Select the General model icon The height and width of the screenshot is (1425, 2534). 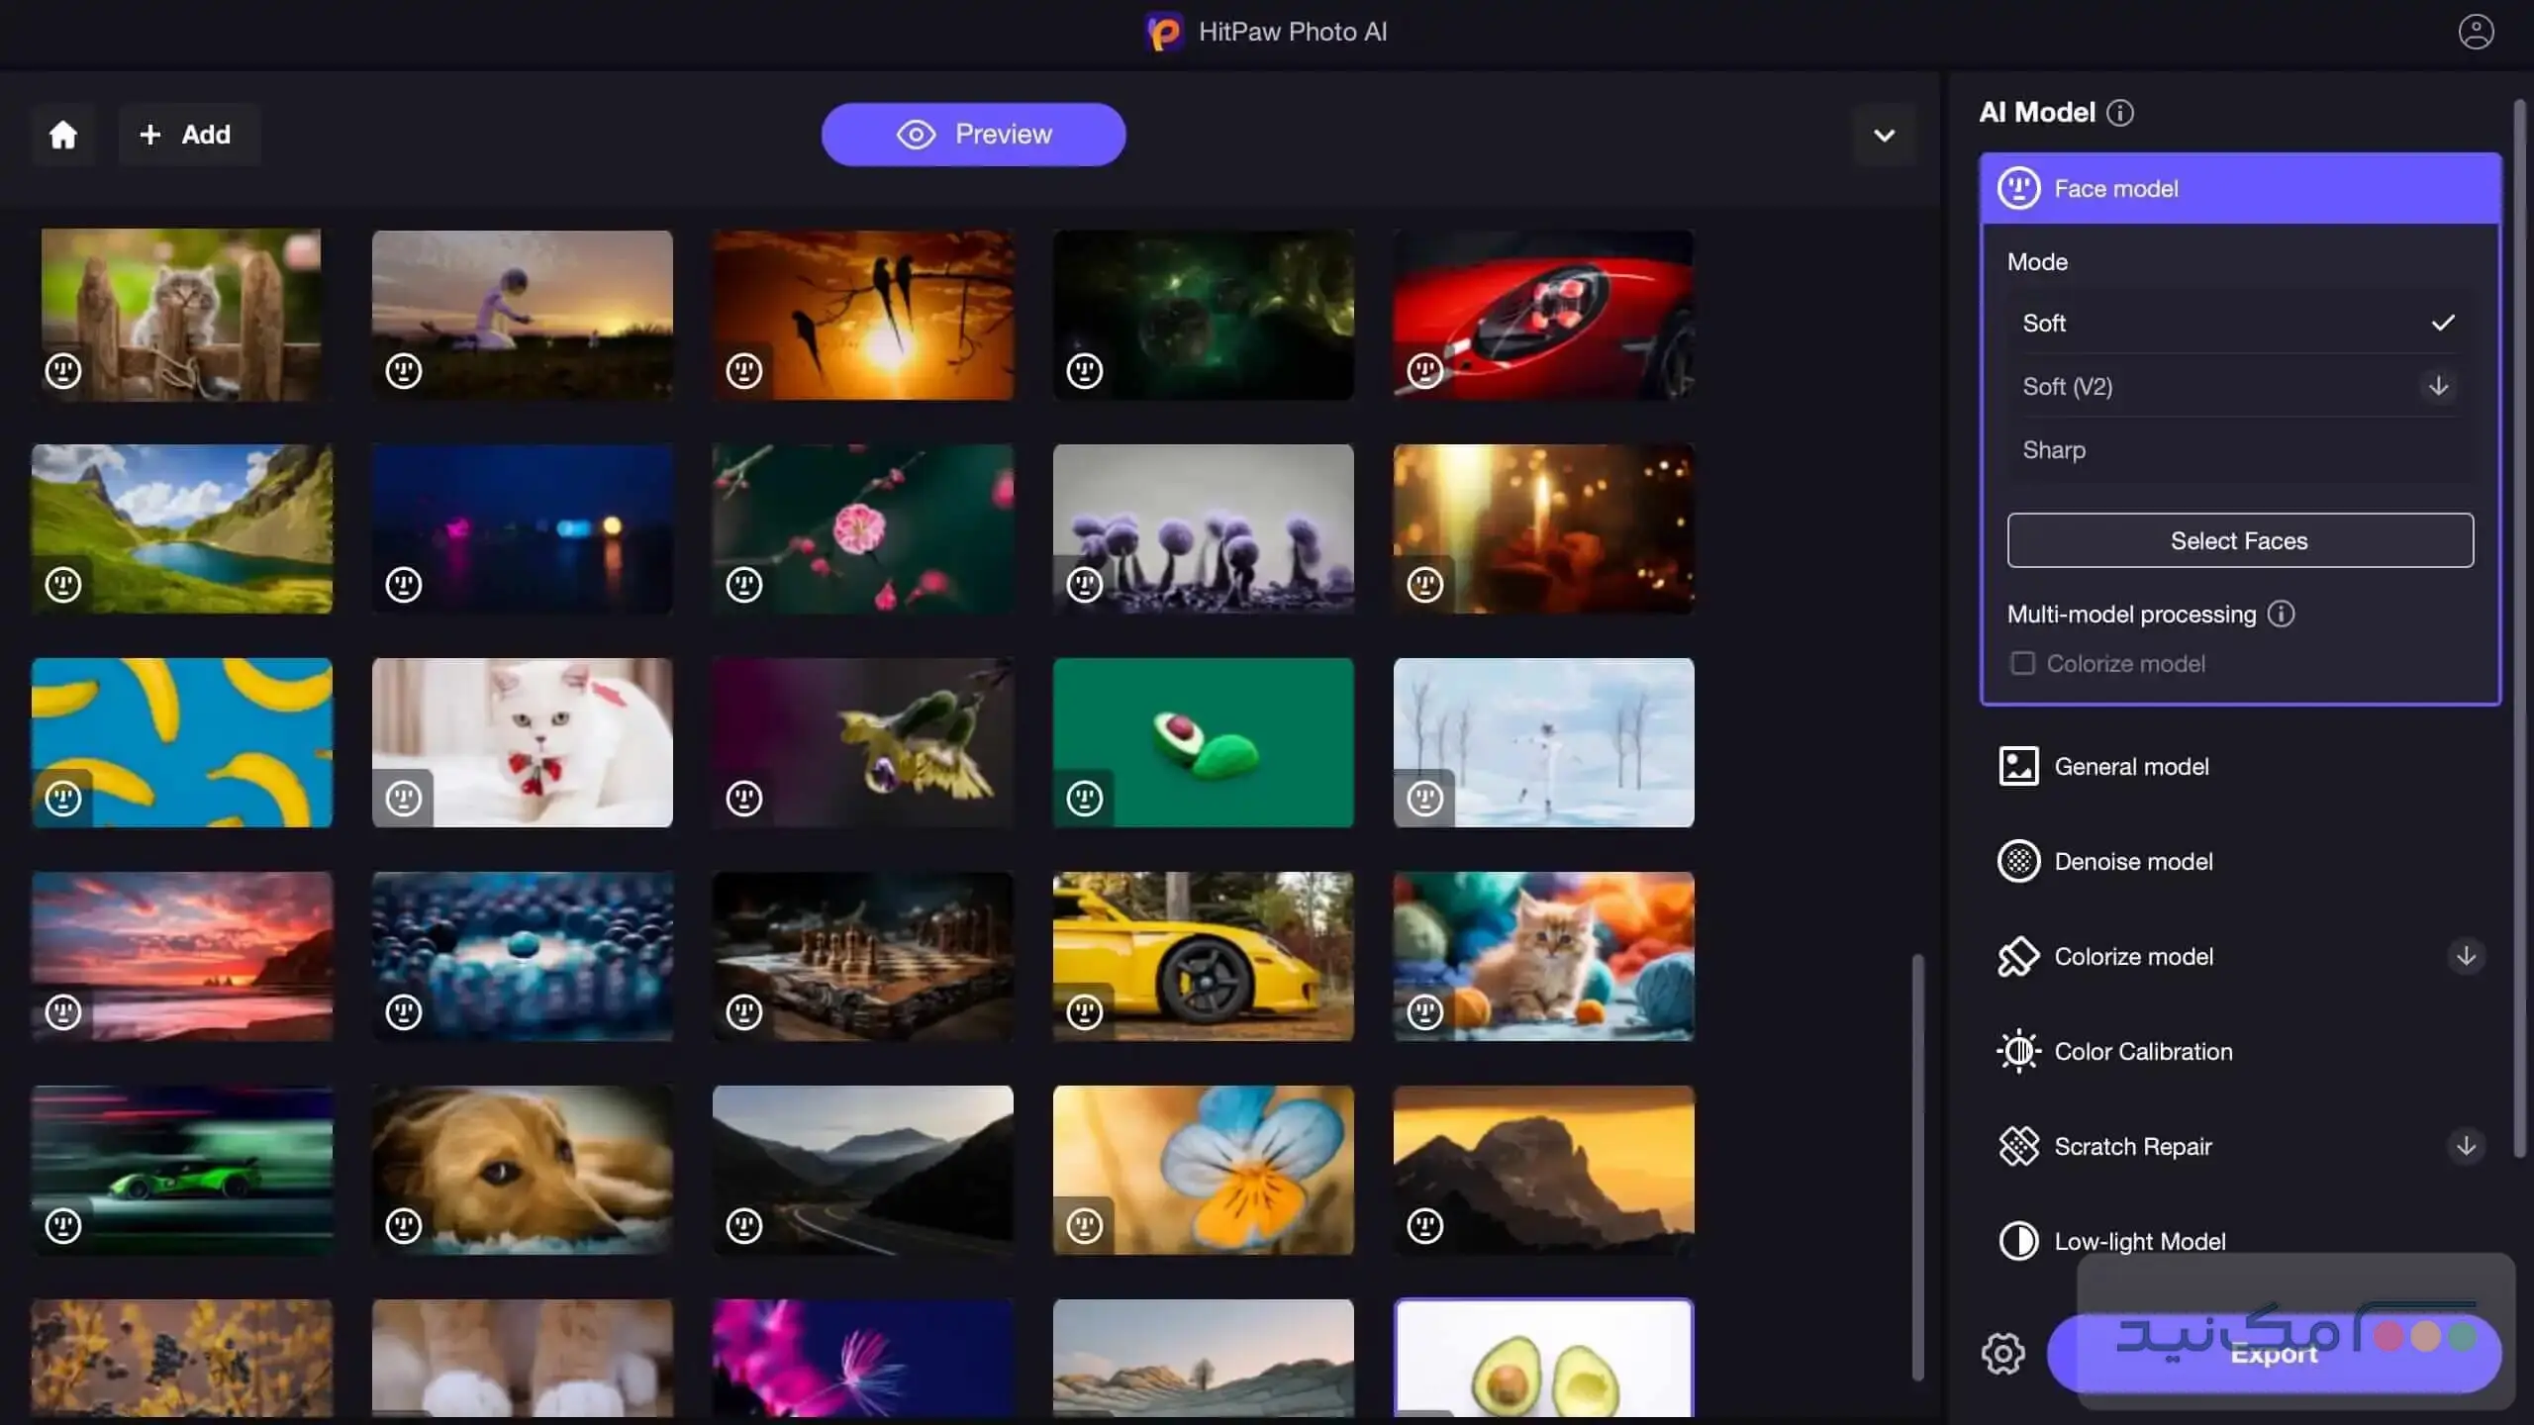[x=2019, y=765]
